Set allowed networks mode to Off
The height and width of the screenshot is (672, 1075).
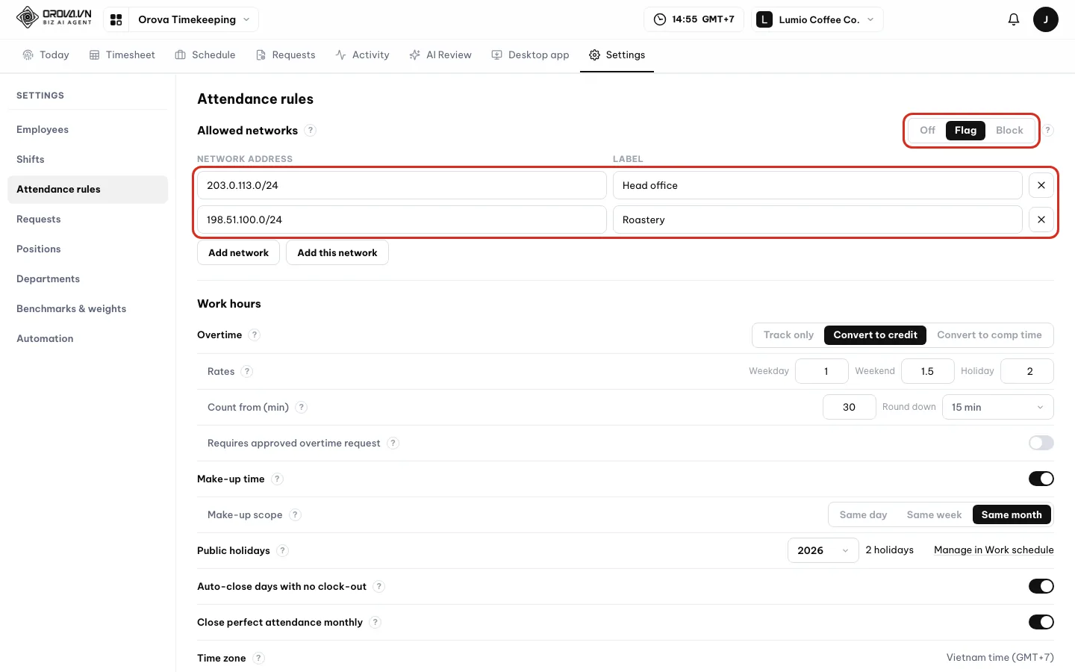point(927,130)
